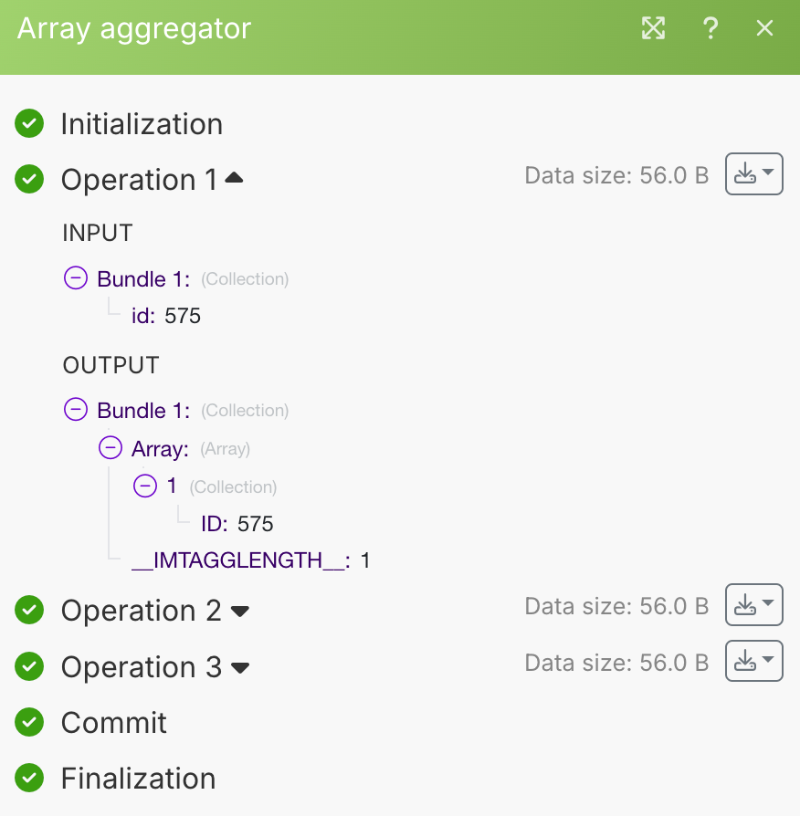The height and width of the screenshot is (816, 800).
Task: Open Operation 3 download output dropdown
Action: [x=753, y=661]
